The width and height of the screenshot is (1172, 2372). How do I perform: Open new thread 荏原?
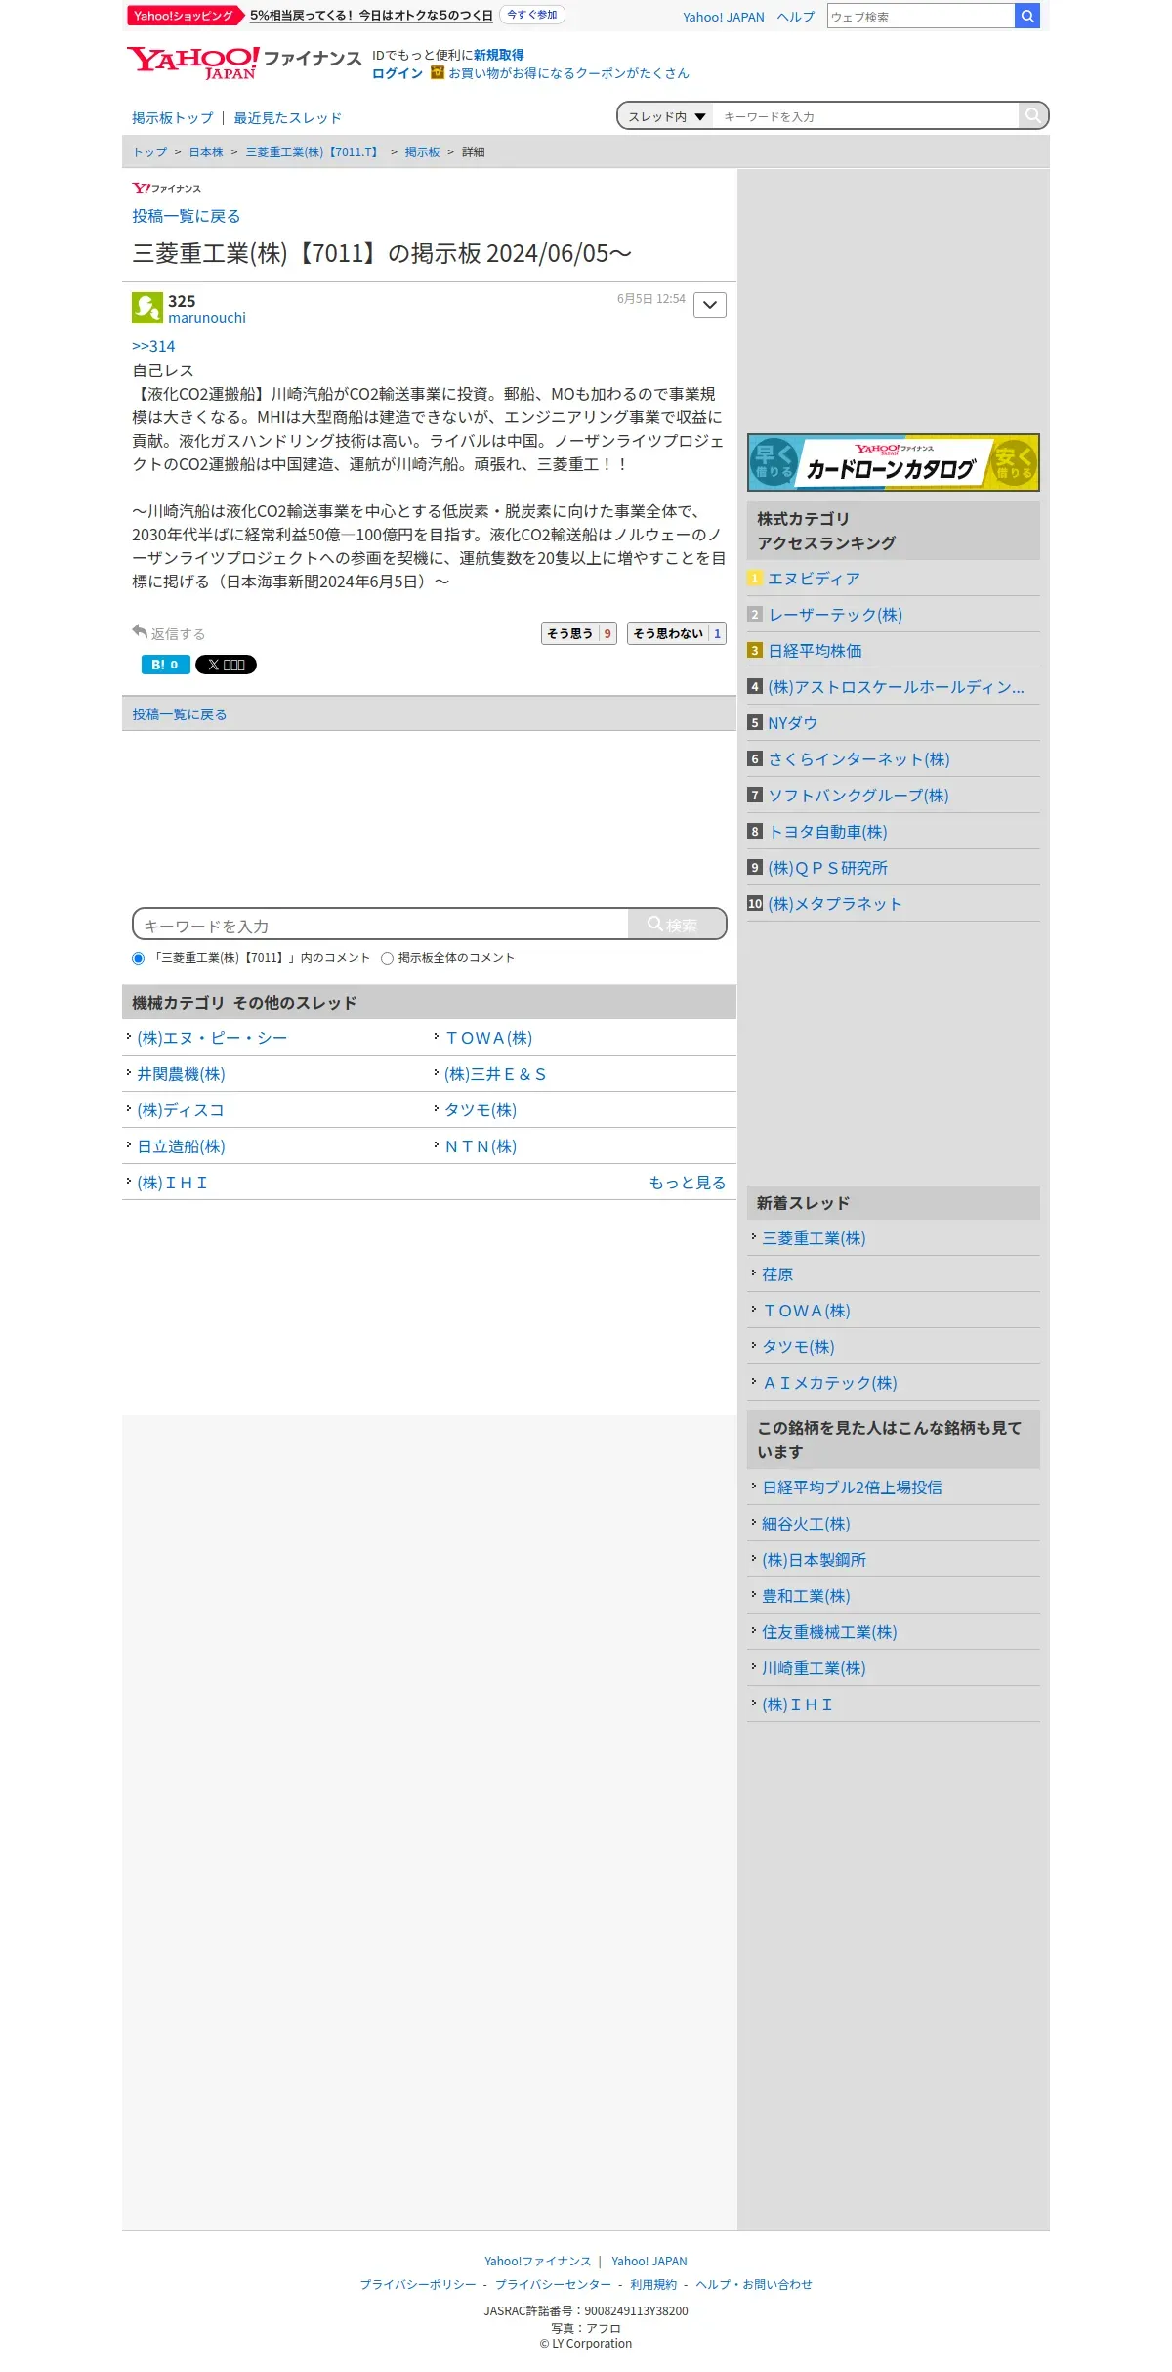click(777, 1274)
